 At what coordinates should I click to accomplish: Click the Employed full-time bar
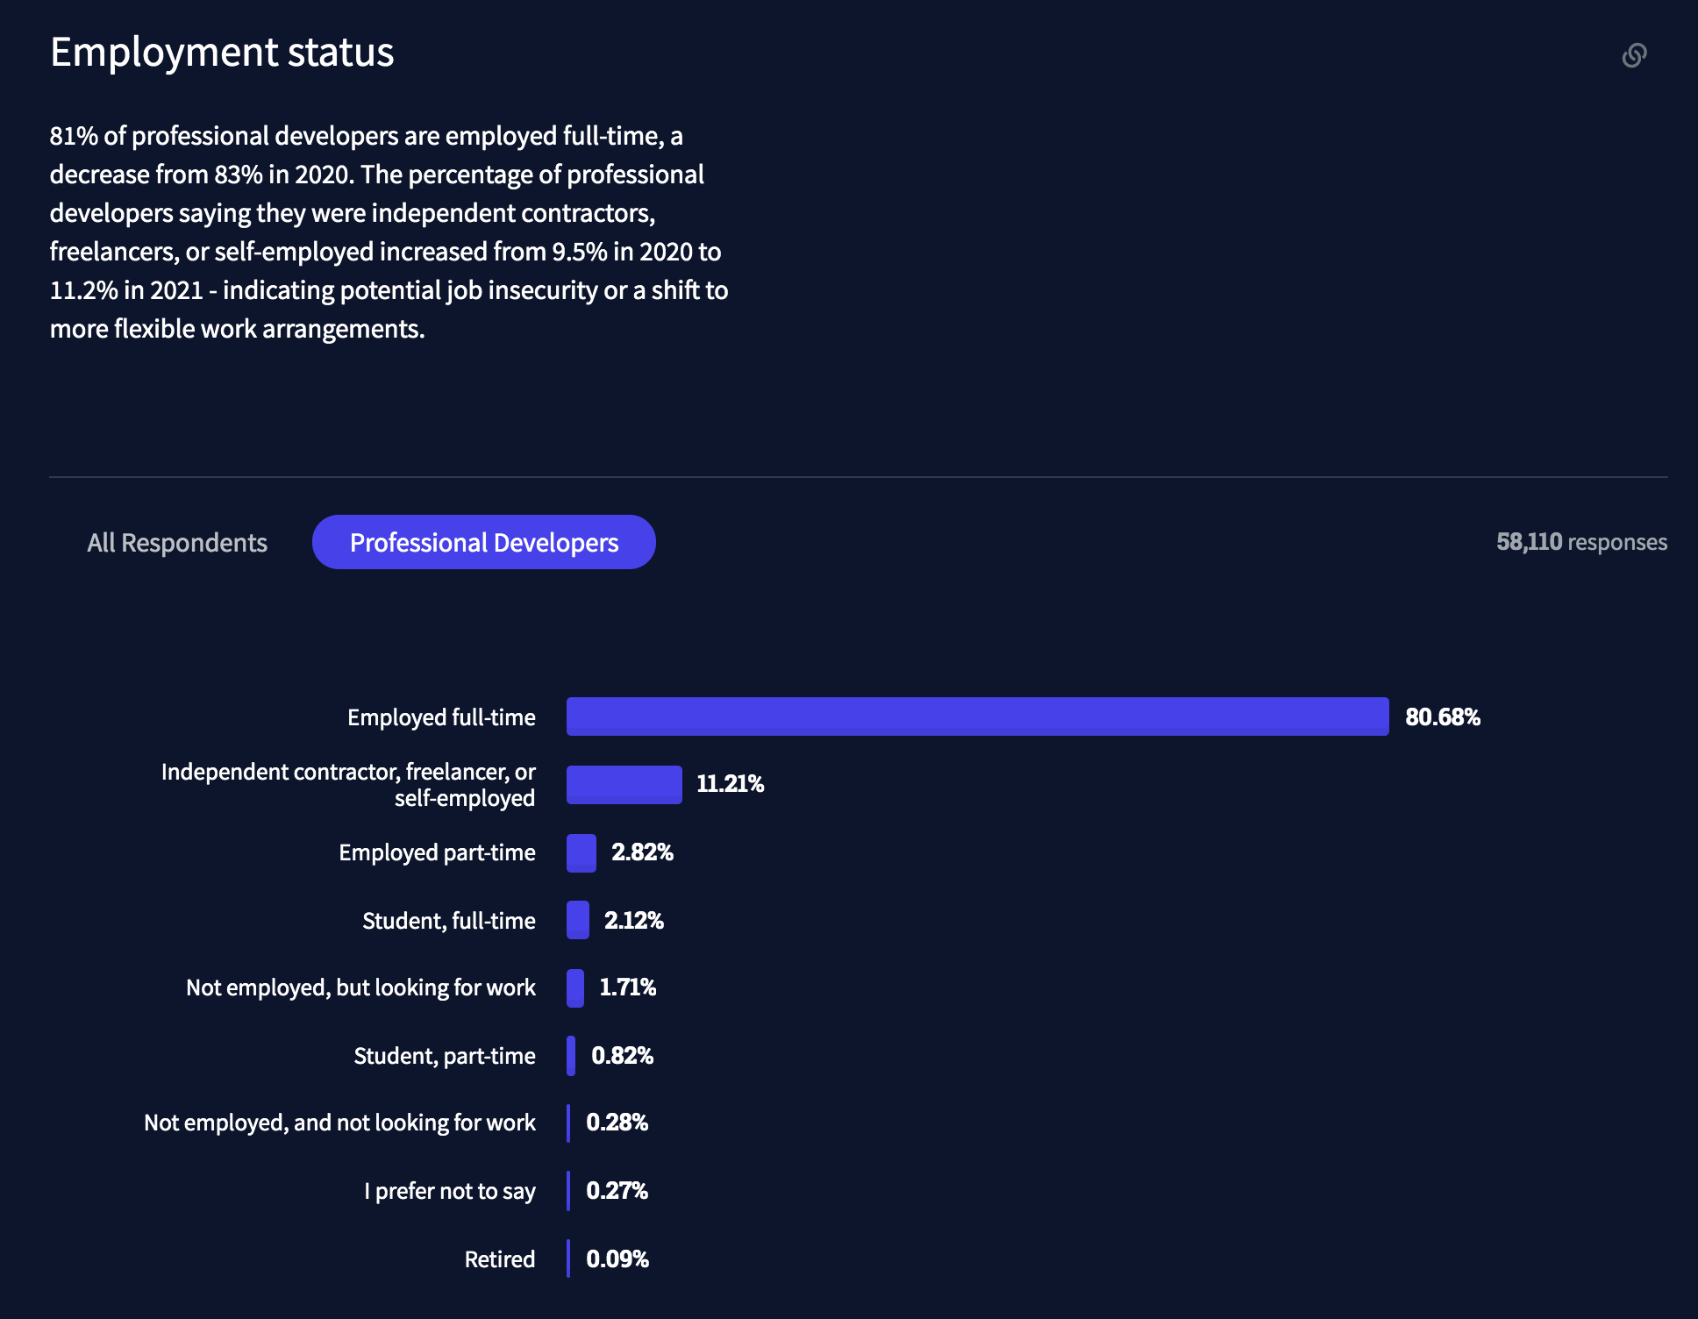pos(977,717)
